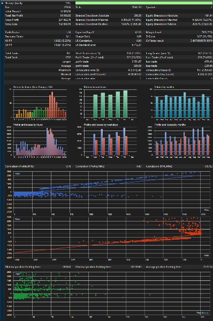Select the LR Standard Error label
The width and height of the screenshot is (213, 321).
tap(86, 45)
